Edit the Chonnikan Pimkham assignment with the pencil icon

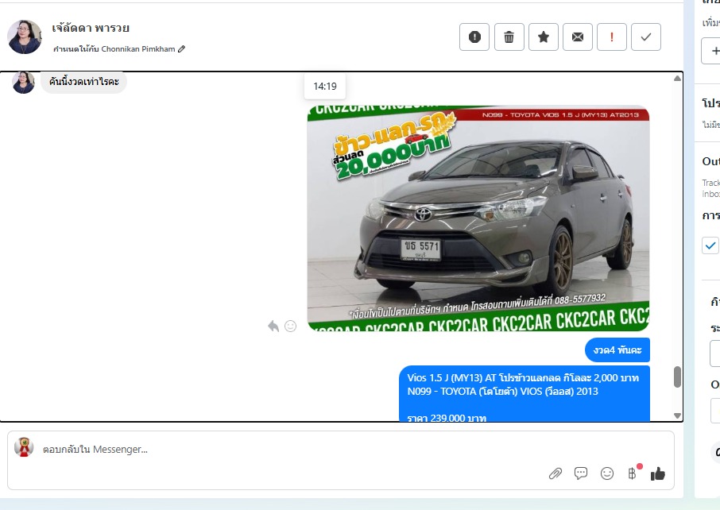181,48
